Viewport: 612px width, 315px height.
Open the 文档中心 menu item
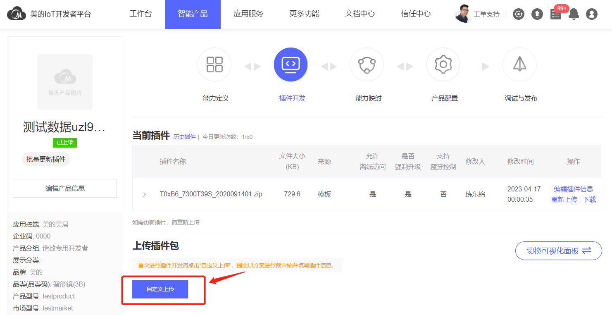[360, 14]
